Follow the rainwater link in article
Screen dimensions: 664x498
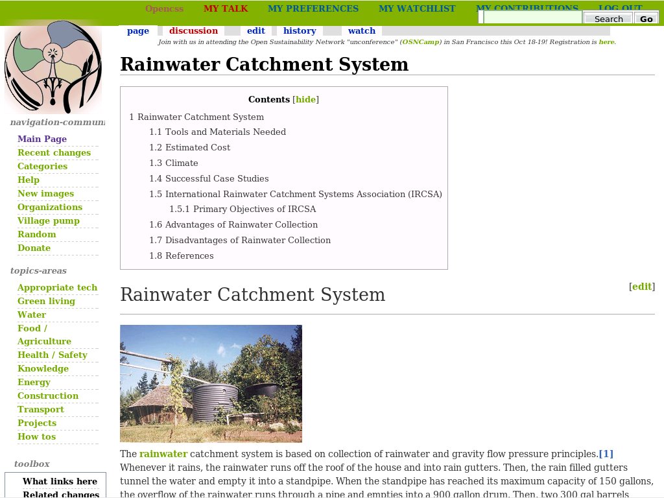point(163,454)
